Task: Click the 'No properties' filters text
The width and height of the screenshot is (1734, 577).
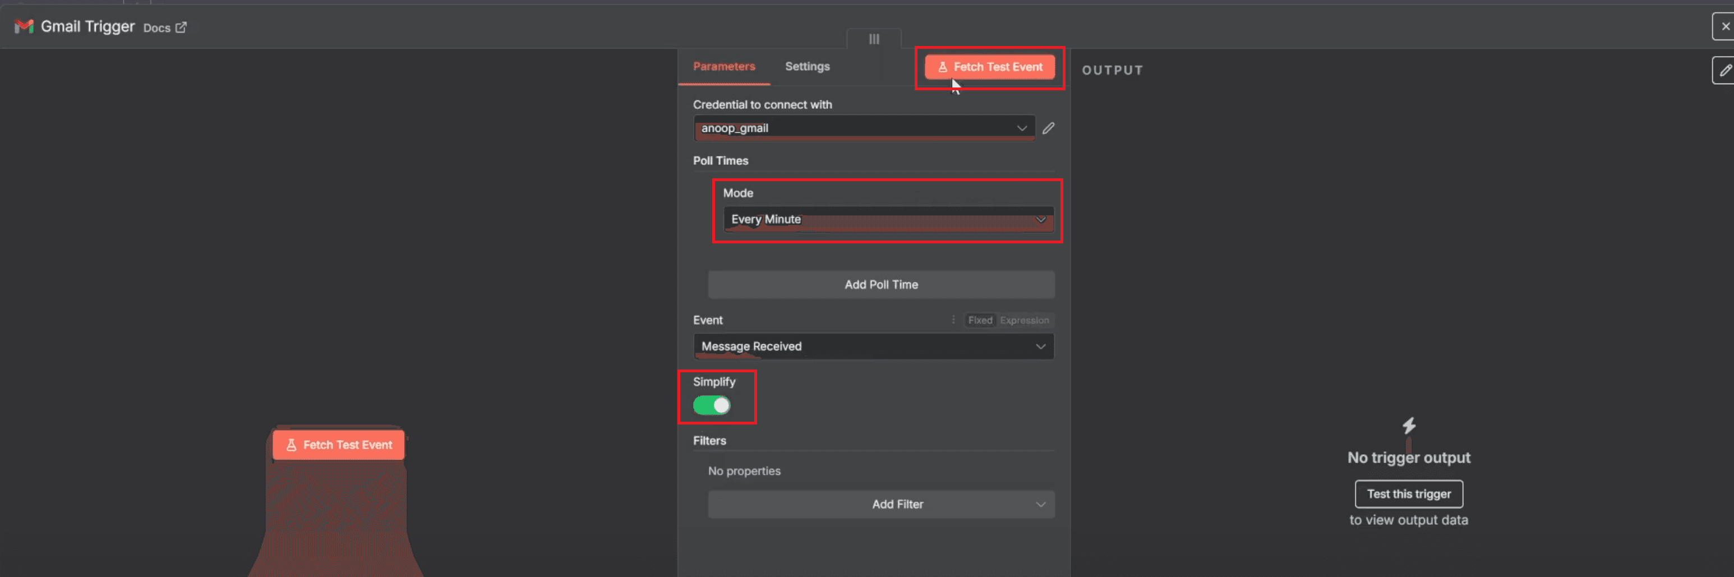Action: 744,471
